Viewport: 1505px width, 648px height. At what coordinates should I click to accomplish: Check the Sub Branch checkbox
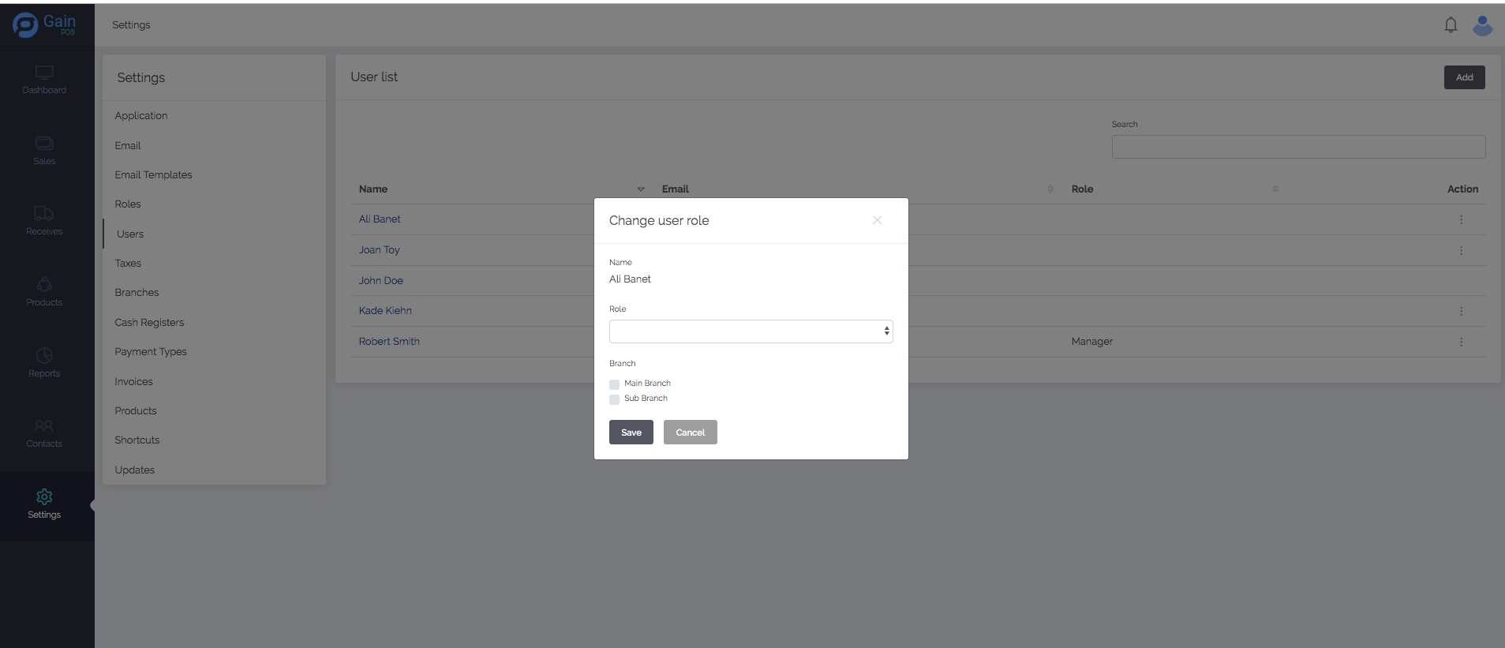(615, 399)
